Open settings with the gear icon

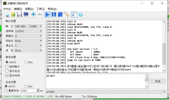pos(81,15)
